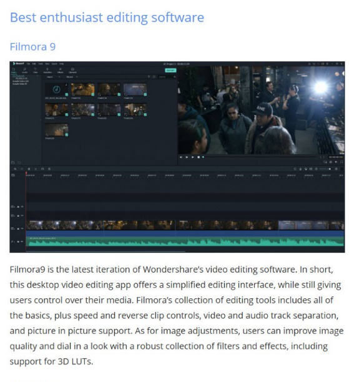Click the timeline zoom out minus icon
The image size is (352, 382).
coord(316,169)
